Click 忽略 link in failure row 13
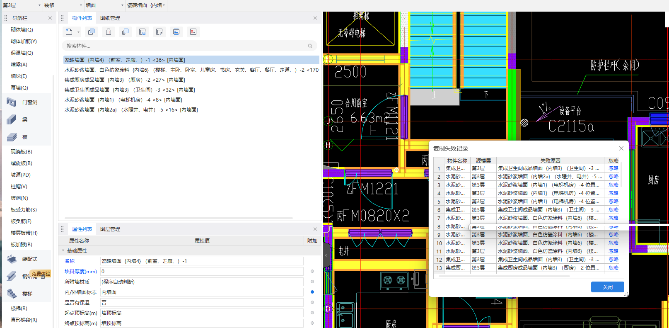This screenshot has width=669, height=328. [613, 268]
